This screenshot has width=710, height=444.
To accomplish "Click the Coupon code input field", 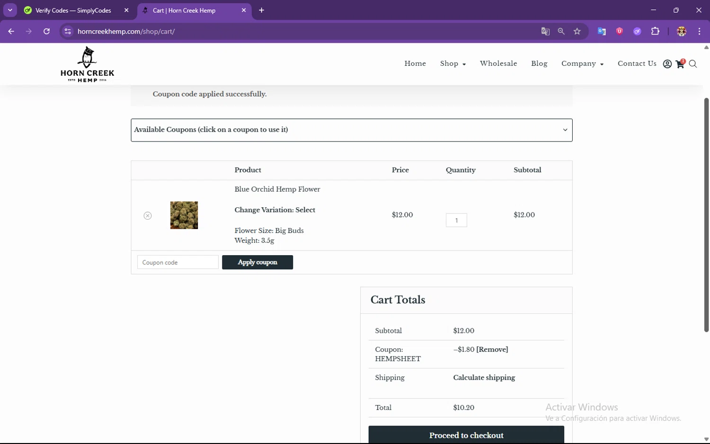I will (x=178, y=262).
